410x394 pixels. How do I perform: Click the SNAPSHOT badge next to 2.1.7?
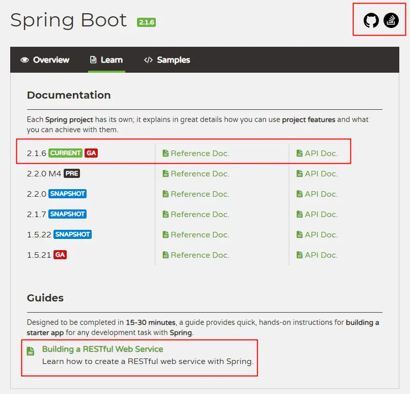pyautogui.click(x=67, y=214)
